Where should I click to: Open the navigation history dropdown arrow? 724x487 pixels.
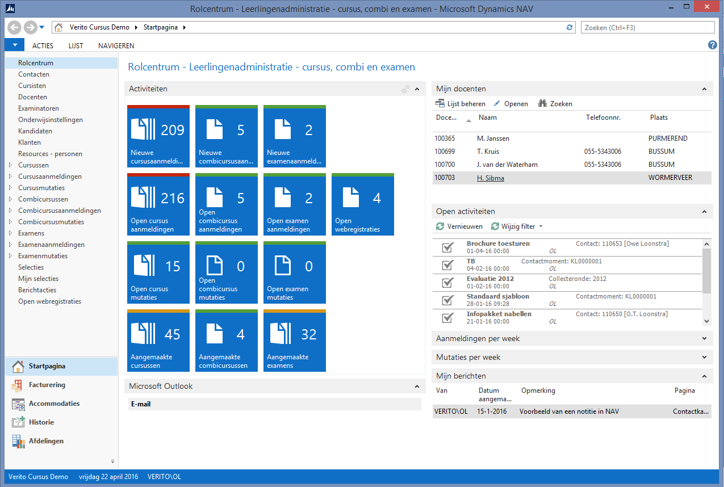click(42, 27)
